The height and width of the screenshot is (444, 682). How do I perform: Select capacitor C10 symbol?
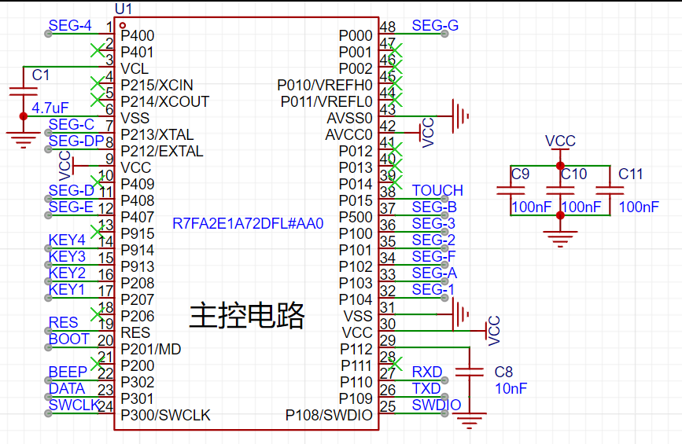click(x=560, y=190)
